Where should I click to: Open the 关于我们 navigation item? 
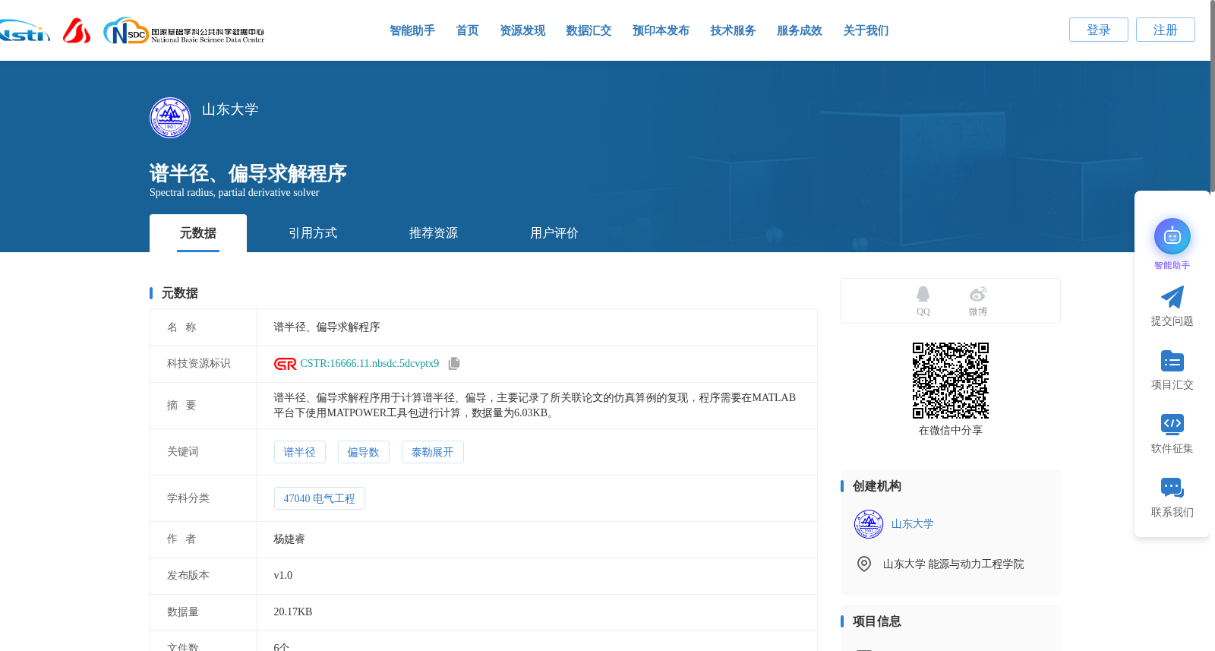pos(866,30)
